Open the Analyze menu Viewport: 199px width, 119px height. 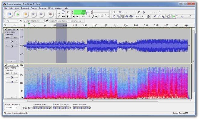coord(58,8)
